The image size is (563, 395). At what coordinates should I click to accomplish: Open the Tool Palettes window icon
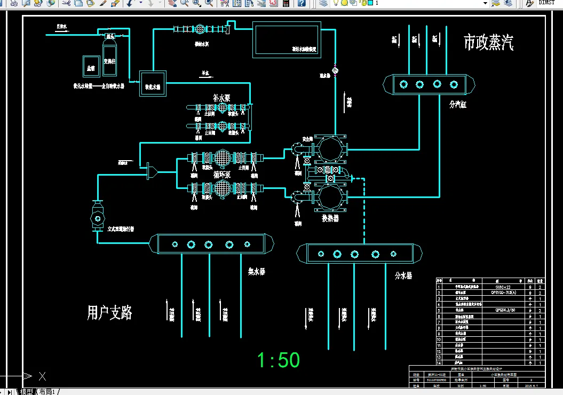249,3
